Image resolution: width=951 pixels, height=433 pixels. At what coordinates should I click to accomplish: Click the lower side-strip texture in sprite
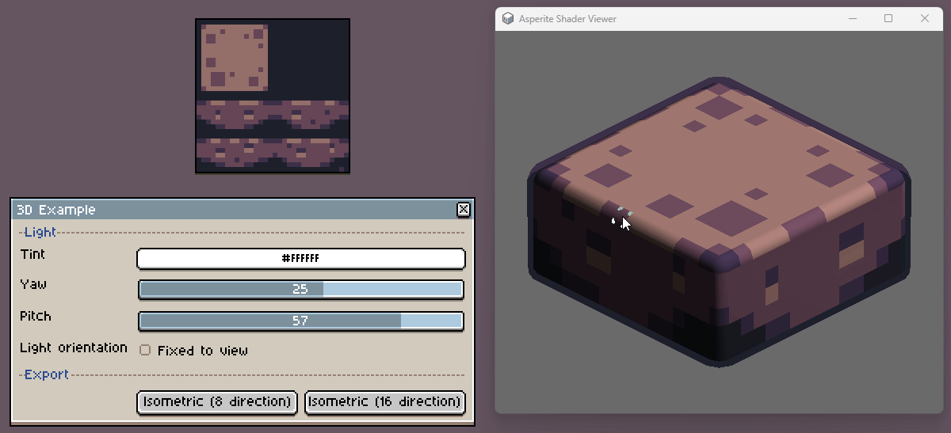272,151
